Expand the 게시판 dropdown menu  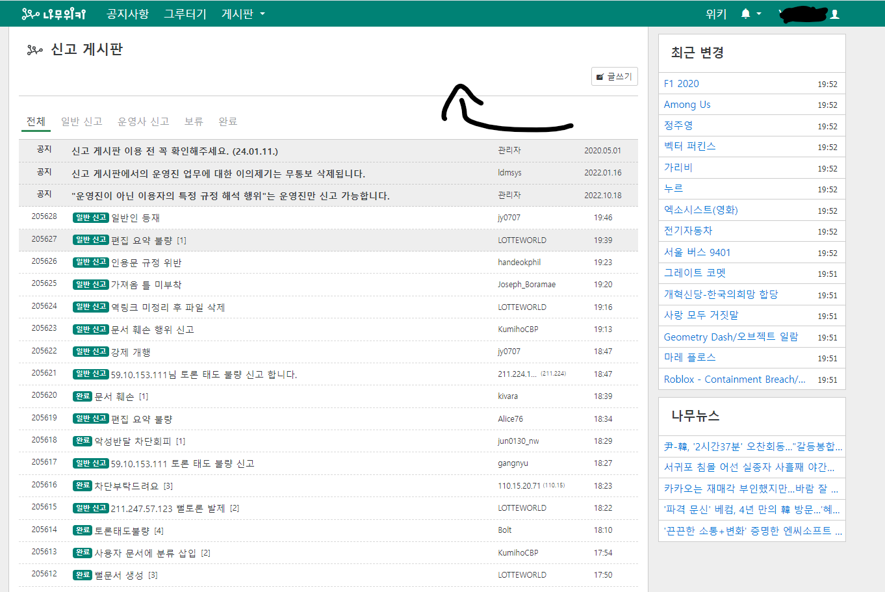pos(243,14)
